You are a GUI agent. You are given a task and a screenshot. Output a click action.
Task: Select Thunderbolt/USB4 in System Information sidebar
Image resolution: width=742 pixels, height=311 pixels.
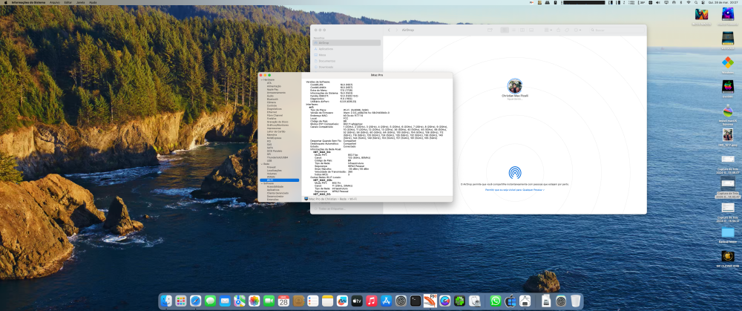[x=279, y=157]
